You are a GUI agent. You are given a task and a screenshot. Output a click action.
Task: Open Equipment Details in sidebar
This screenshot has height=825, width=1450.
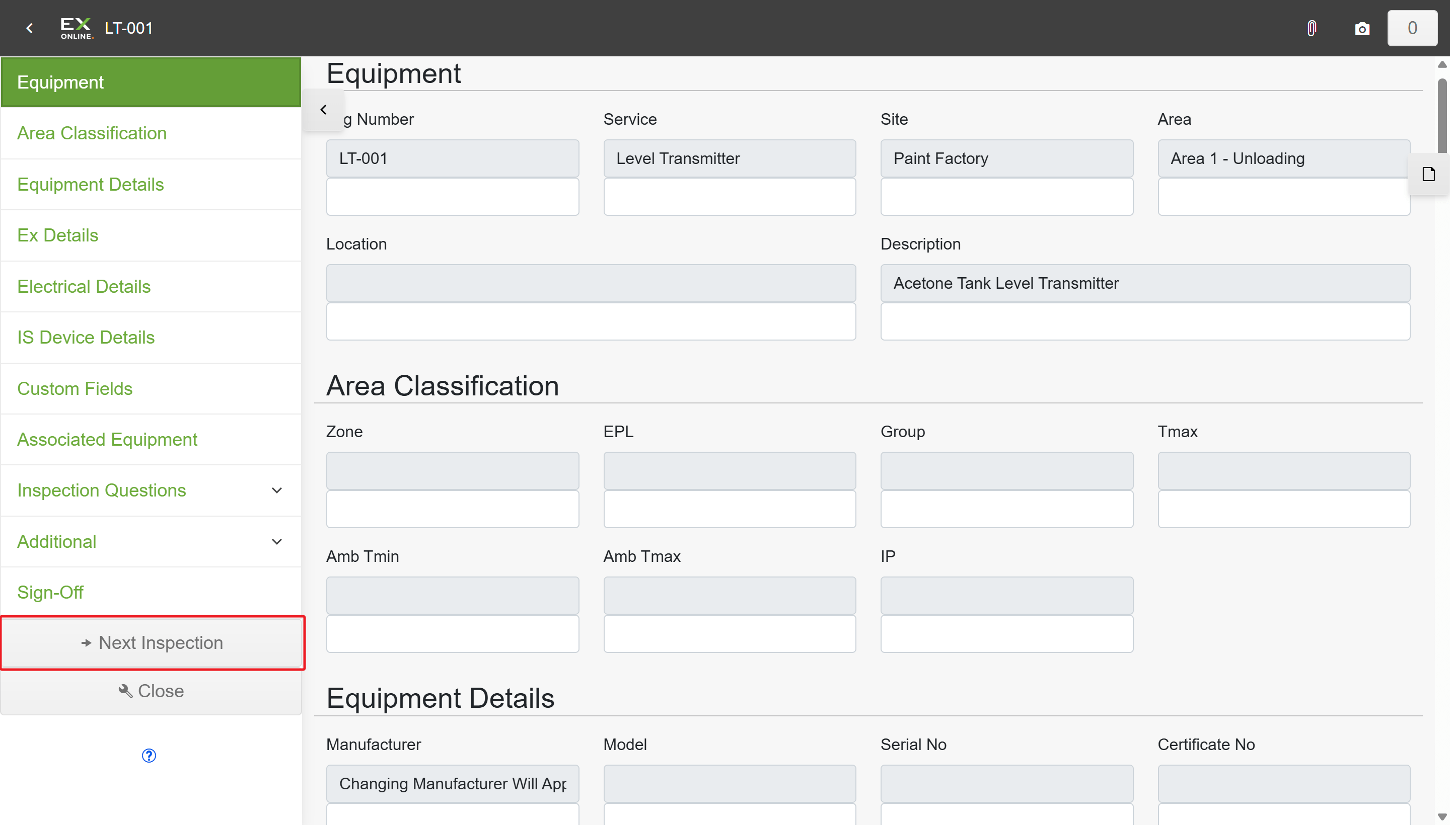coord(151,185)
